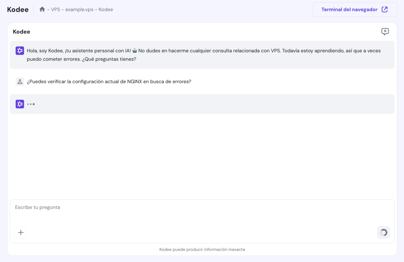
Task: Click the Kodee avatar beside the typing indicator
Action: pos(20,104)
